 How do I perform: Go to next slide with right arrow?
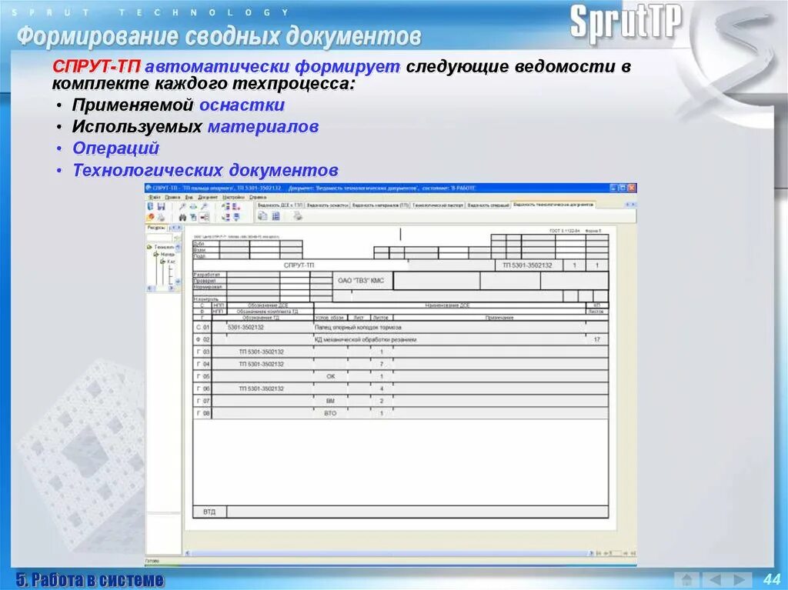[x=740, y=579]
